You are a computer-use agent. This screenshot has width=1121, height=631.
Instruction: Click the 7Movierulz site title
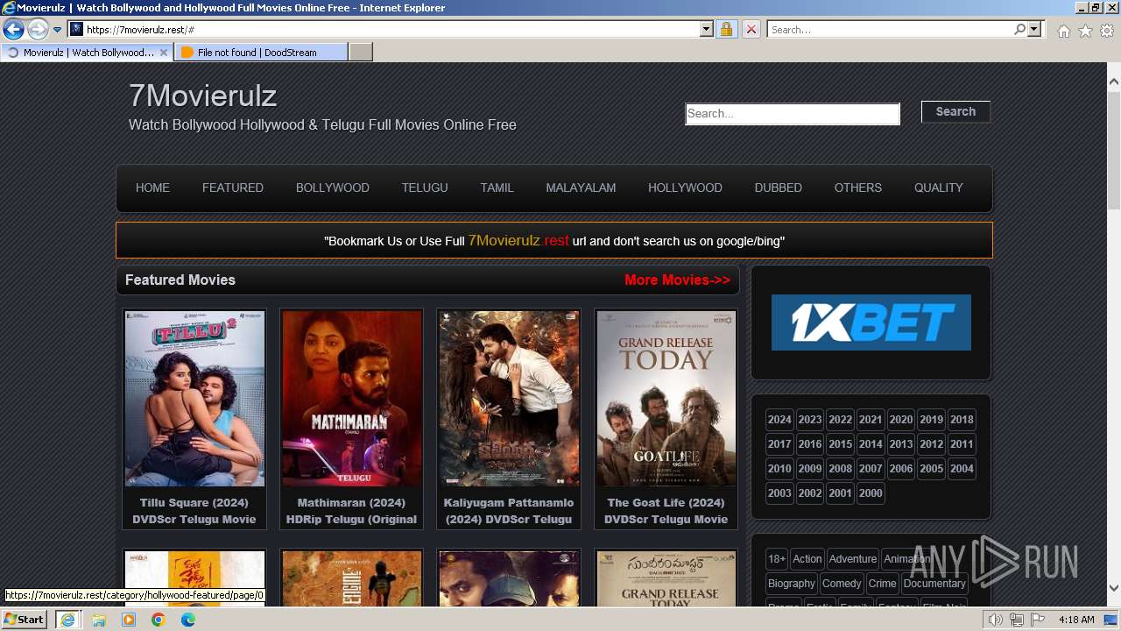click(202, 95)
